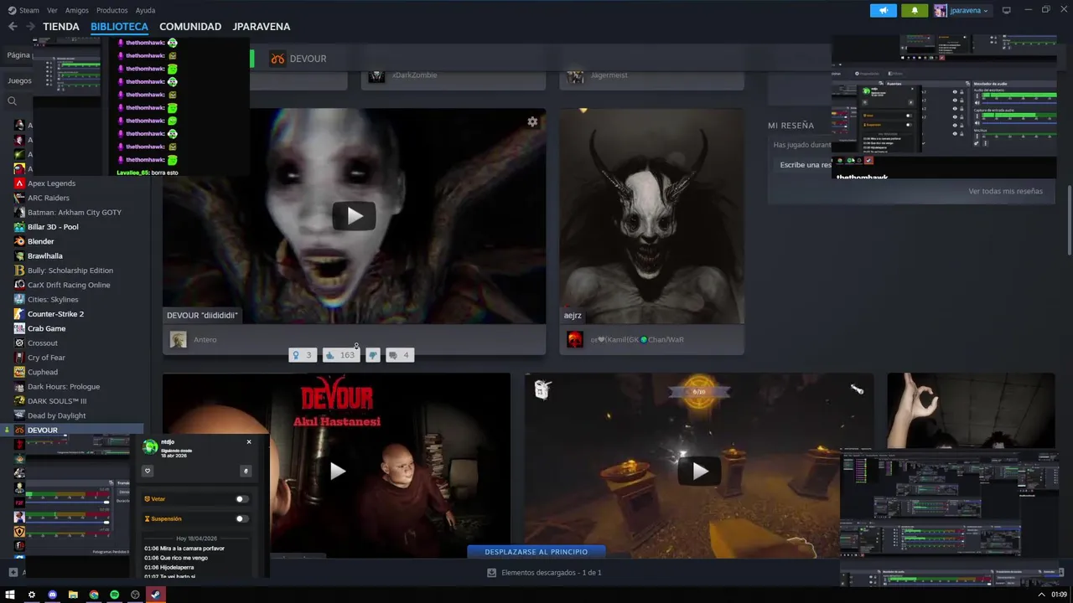Open Spotify from the taskbar
Screen dimensions: 1073x603
click(114, 595)
